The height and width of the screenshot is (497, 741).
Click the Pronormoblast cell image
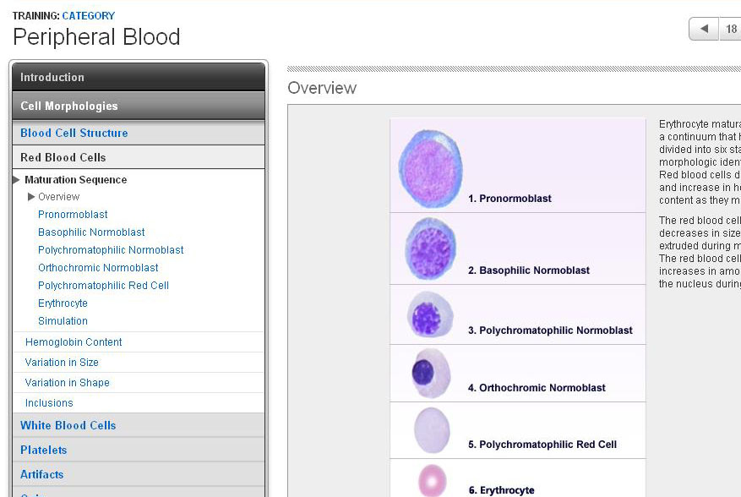point(430,168)
